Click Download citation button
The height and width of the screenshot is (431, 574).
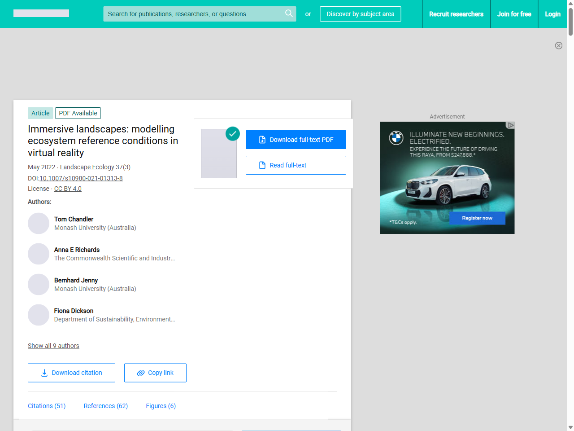(71, 373)
